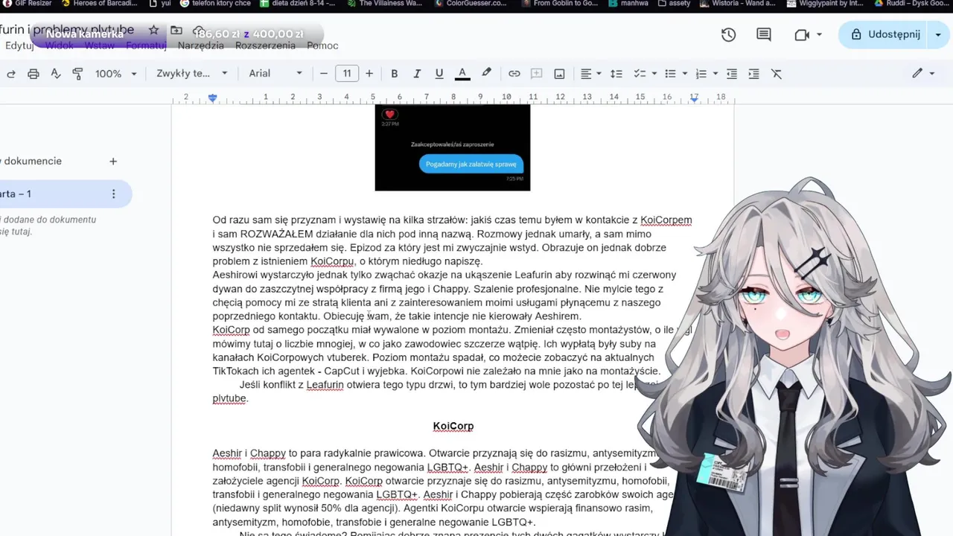Open the 'assety' bookmark folder
Screen dimensions: 953x536
pyautogui.click(x=674, y=4)
